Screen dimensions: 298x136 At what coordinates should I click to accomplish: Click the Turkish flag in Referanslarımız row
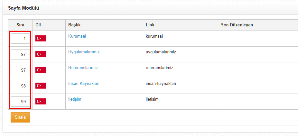pyautogui.click(x=41, y=70)
